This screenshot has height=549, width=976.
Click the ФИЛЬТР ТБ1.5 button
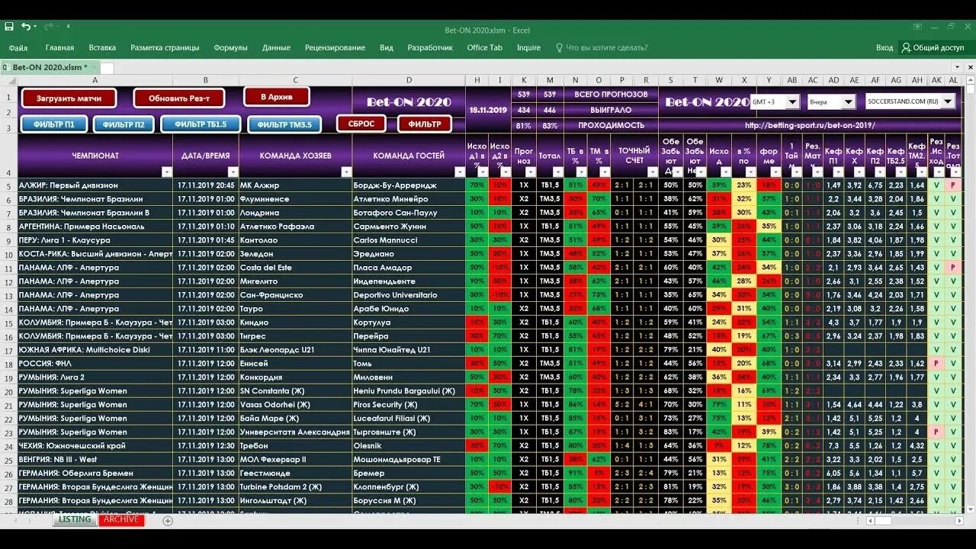201,124
